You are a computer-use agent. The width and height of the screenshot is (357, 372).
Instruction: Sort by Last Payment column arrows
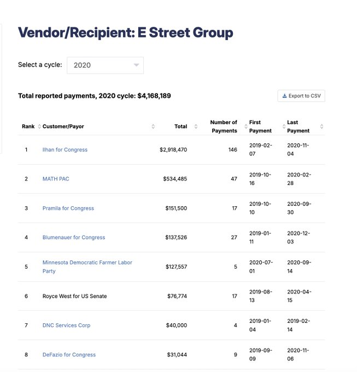[321, 126]
